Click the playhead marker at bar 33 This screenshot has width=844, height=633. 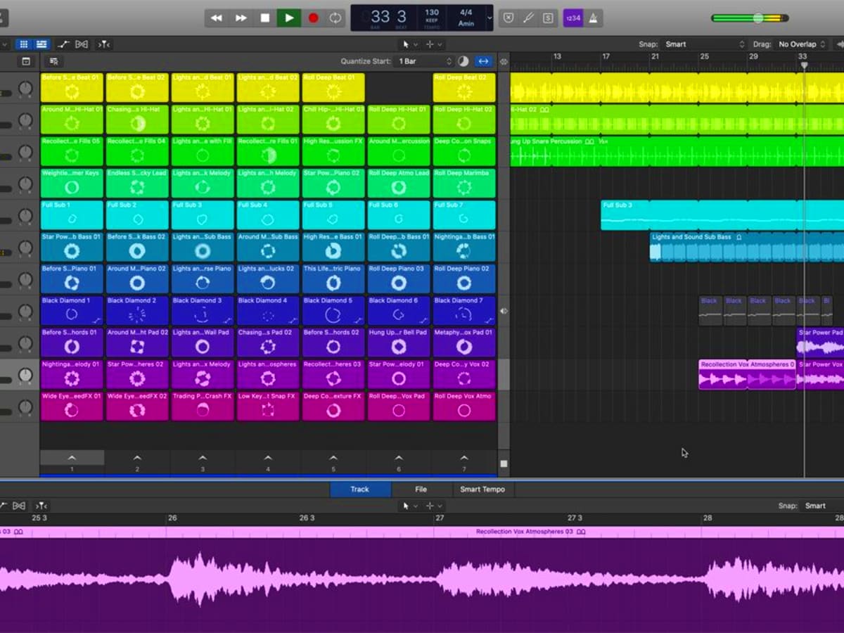click(804, 63)
